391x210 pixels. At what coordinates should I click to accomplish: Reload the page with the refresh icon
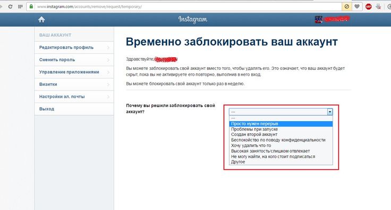tap(10, 7)
